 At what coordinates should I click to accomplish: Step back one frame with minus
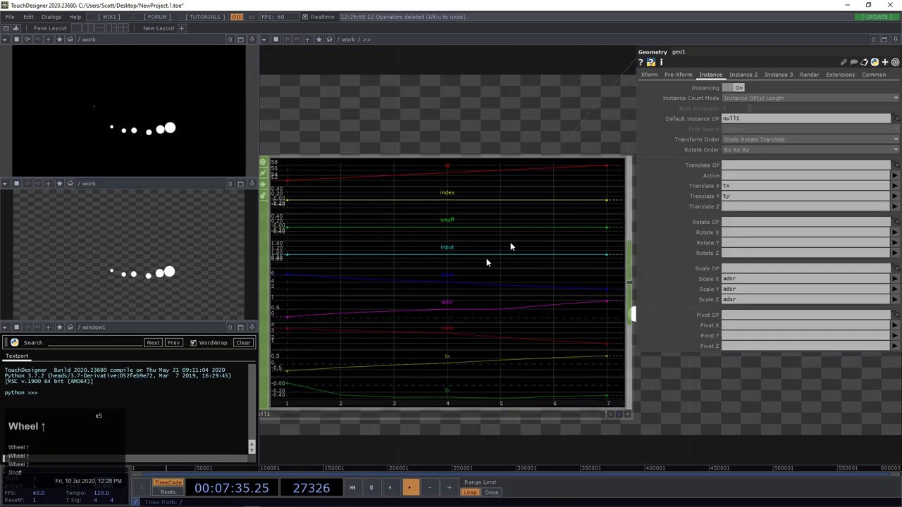(429, 487)
